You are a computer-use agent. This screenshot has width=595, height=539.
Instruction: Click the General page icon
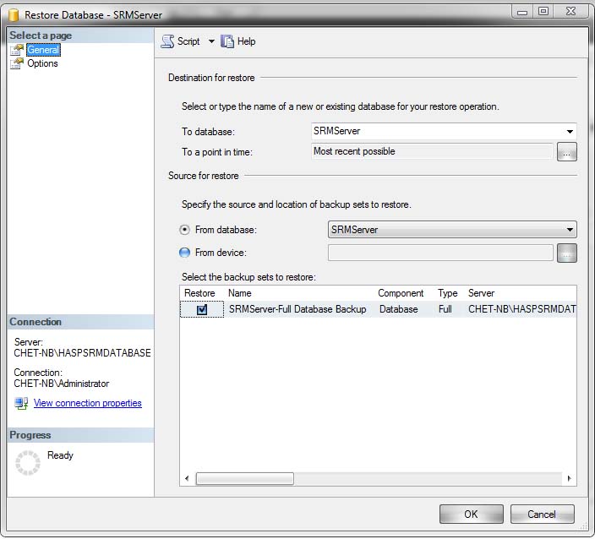17,50
